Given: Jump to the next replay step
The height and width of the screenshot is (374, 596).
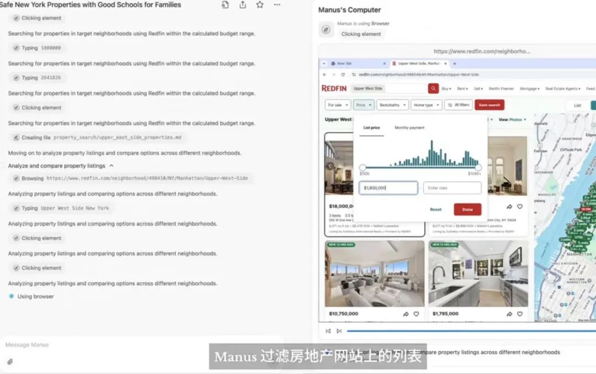Looking at the screenshot, I should point(339,331).
